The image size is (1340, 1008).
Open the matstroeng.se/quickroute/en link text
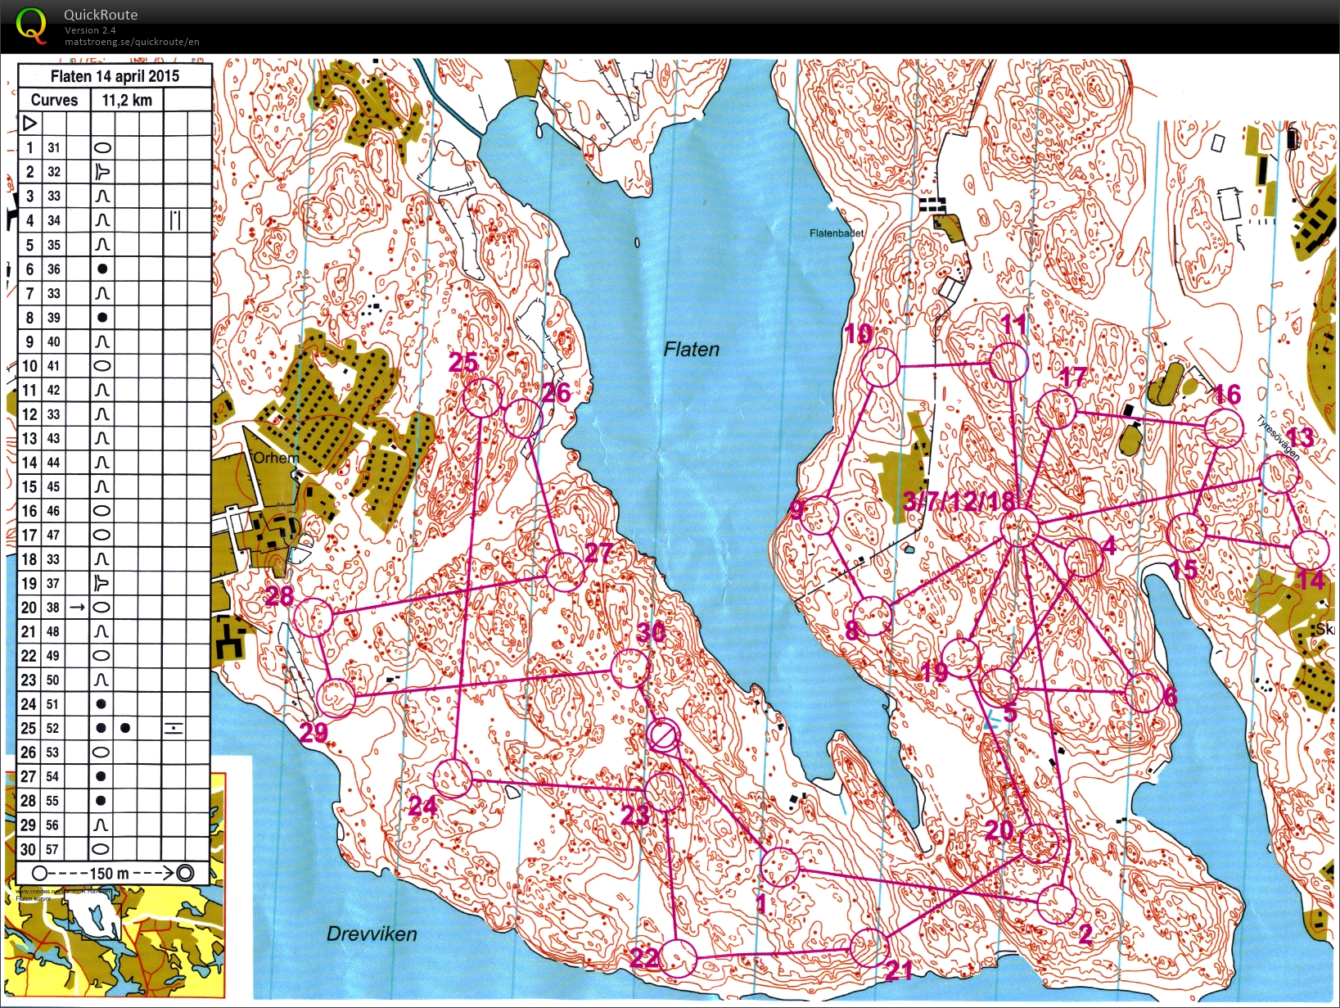pos(132,42)
